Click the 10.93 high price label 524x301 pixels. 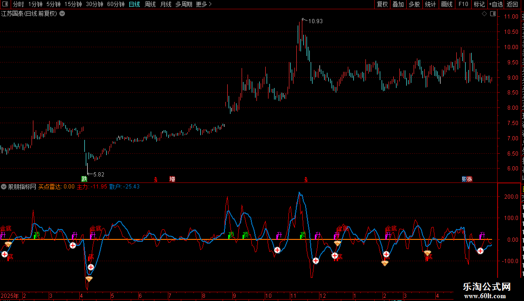[315, 21]
